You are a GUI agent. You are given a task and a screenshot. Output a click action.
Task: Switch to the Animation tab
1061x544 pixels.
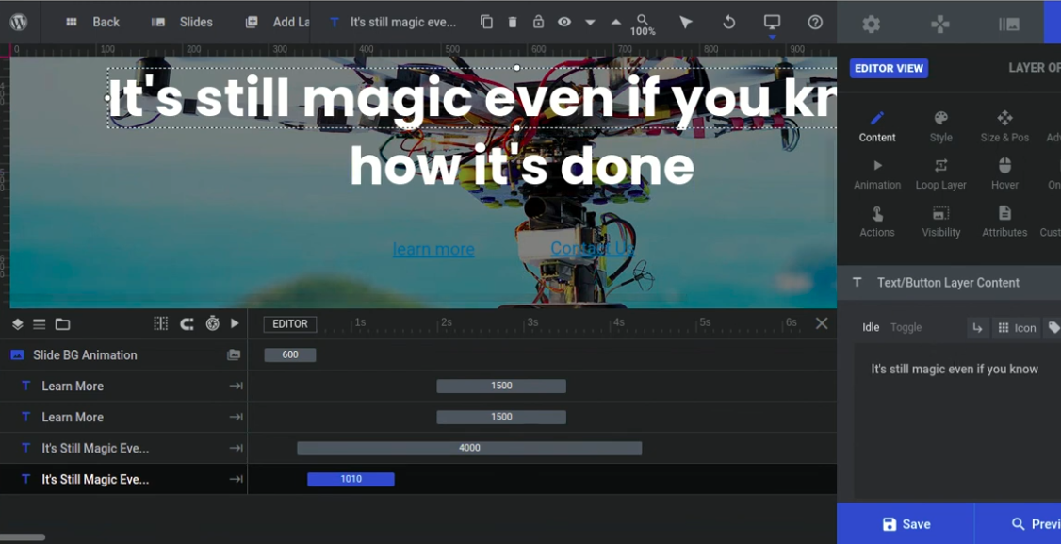877,173
